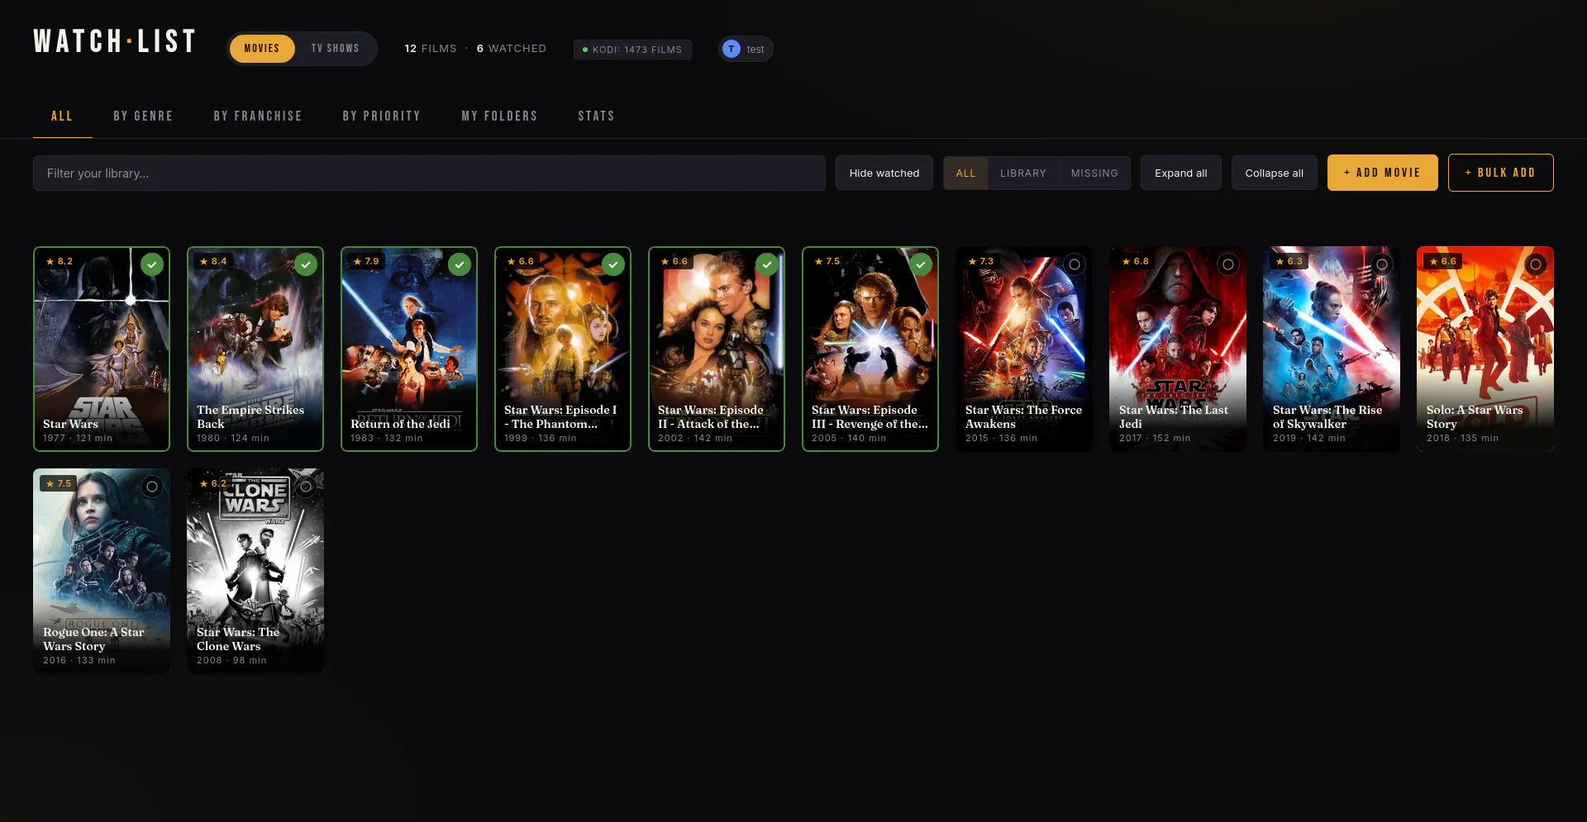
Task: Toggle watched checkmark on Return of the Jedi
Action: (x=460, y=264)
